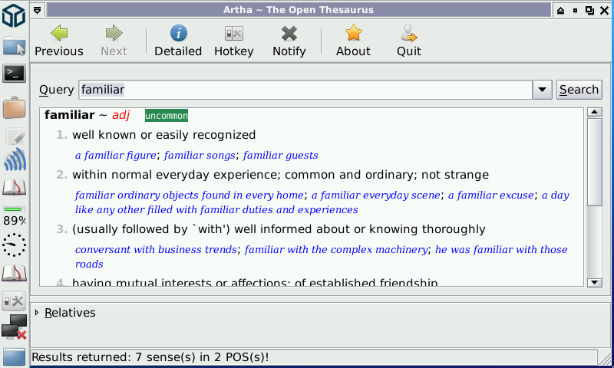614x368 pixels.
Task: Toggle the Detailed definitions view
Action: click(178, 41)
